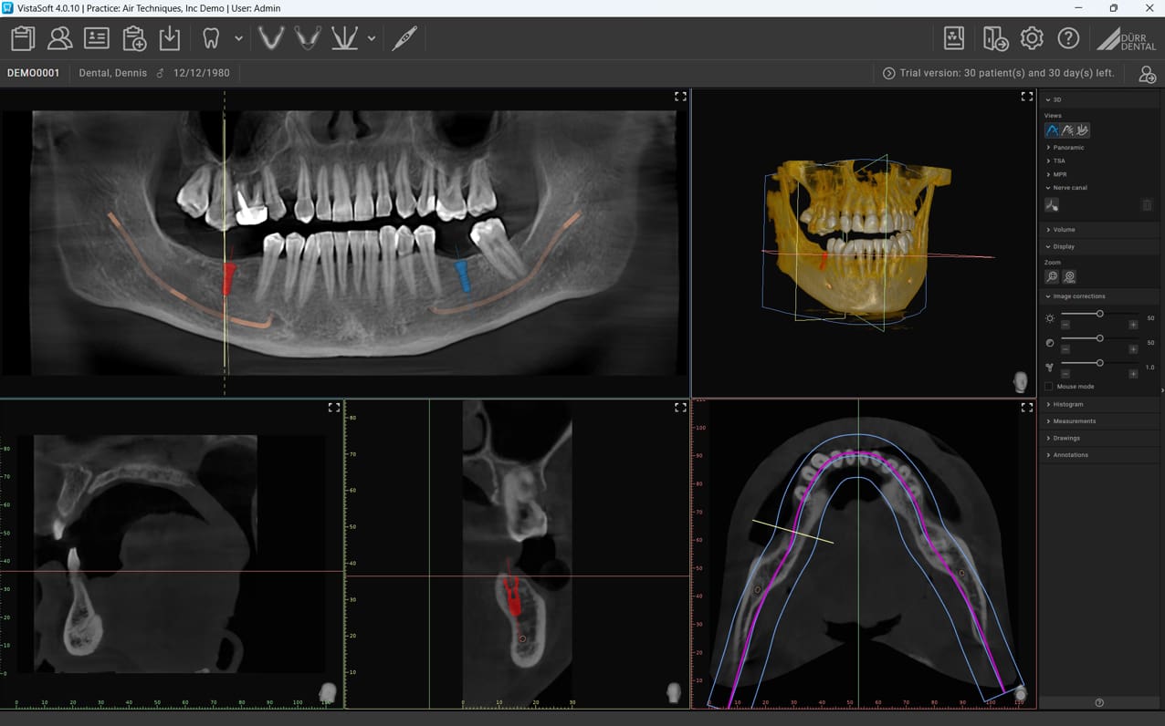The image size is (1165, 726).
Task: Expand the Histogram panel
Action: [1067, 404]
